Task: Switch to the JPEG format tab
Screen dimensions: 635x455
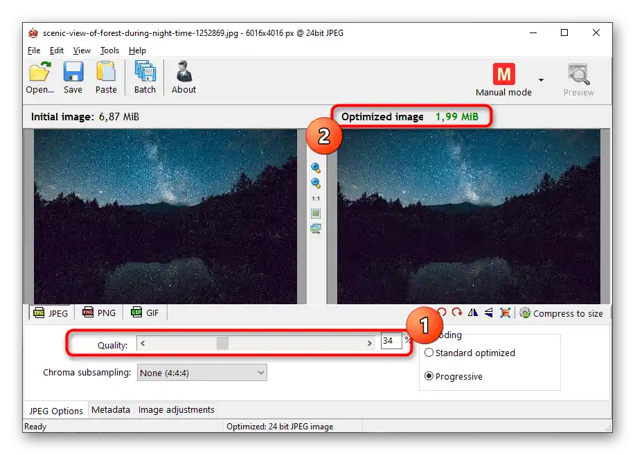Action: [51, 313]
